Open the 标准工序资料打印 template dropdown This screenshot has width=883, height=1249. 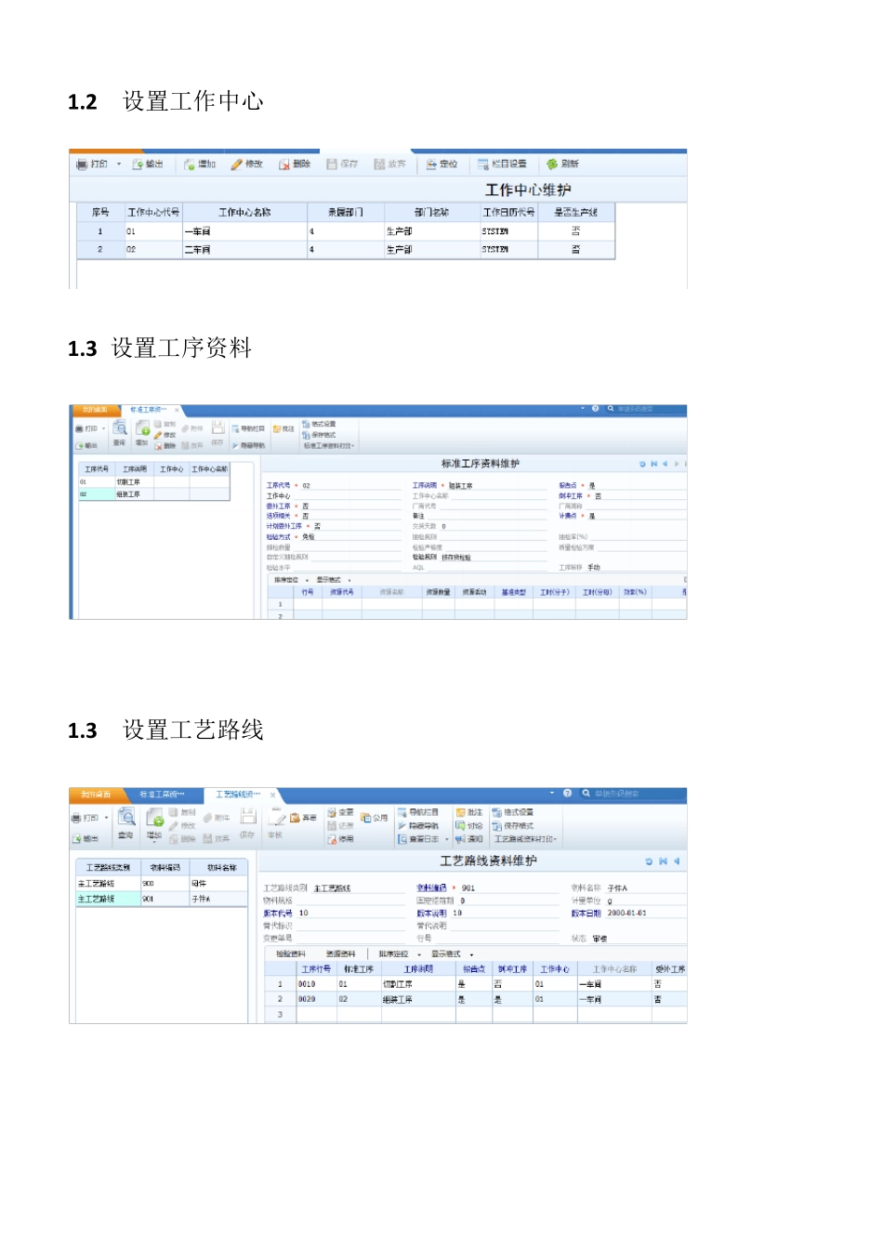(x=329, y=445)
